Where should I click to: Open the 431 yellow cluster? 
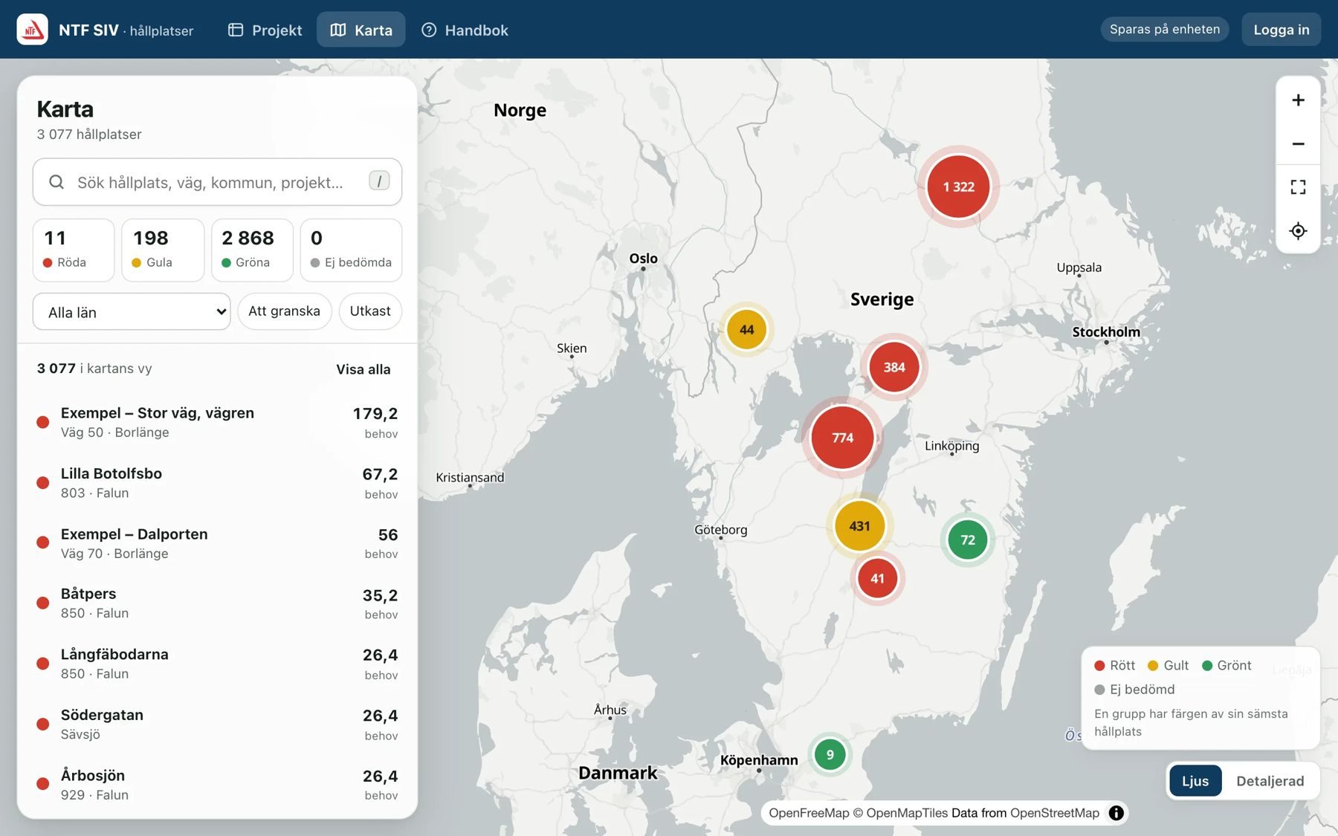click(x=859, y=526)
